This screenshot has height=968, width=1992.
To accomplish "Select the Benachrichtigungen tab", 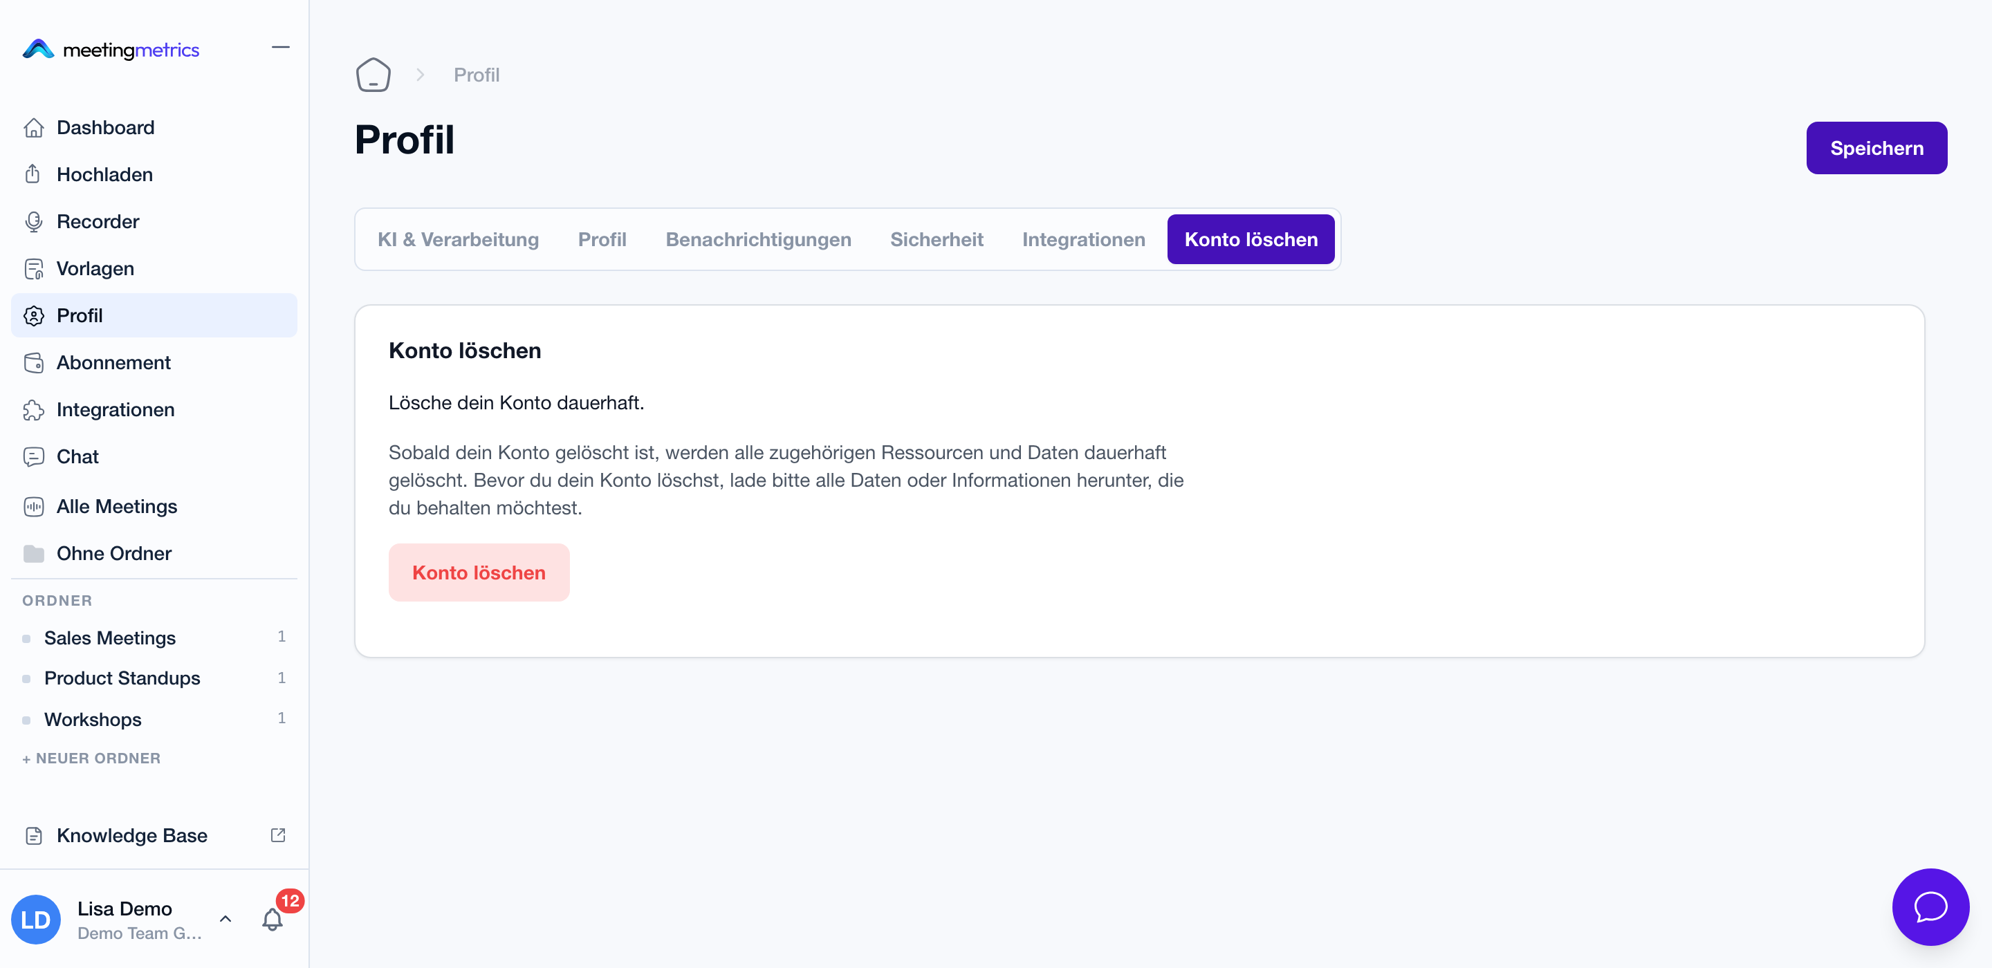I will click(x=758, y=240).
